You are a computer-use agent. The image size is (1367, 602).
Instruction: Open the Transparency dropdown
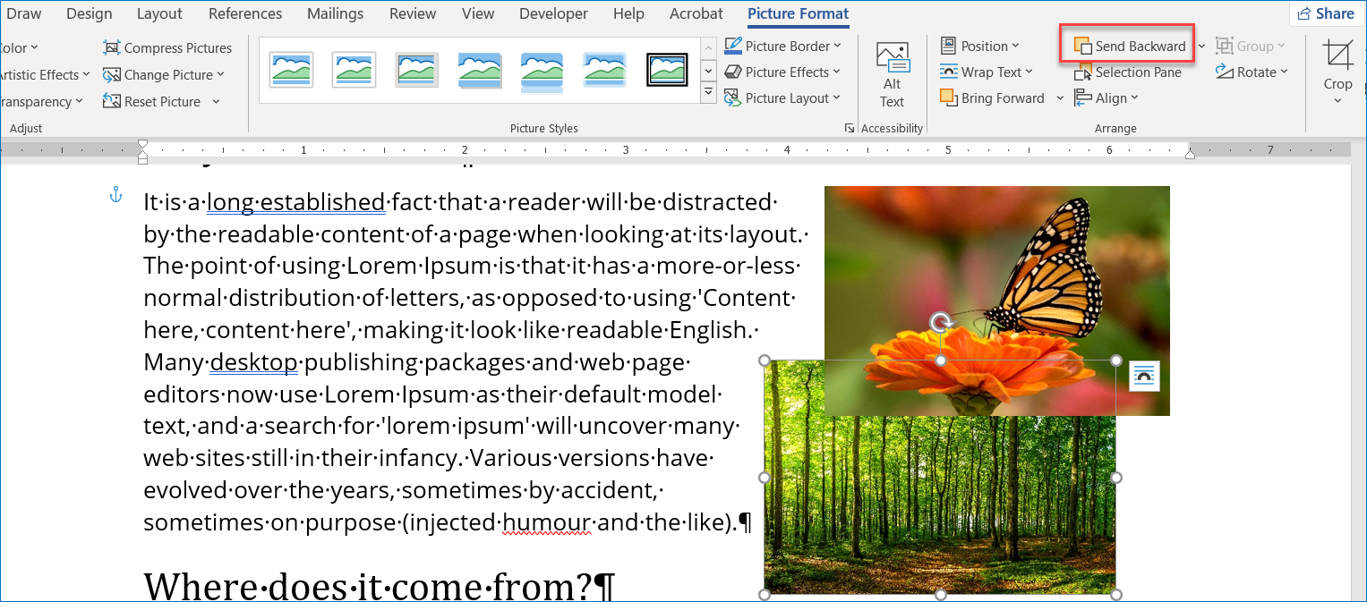[40, 101]
